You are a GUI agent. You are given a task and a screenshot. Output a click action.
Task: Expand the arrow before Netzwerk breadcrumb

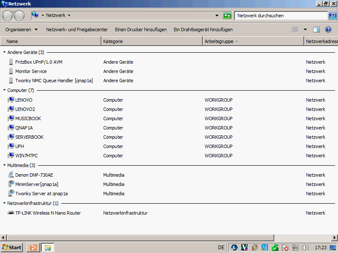pyautogui.click(x=43, y=15)
